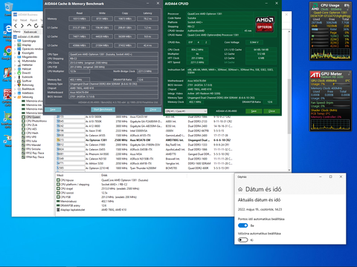
Task: Switch to the Kedvencek tab in AIDA64 sidebar
Action: coord(30,32)
